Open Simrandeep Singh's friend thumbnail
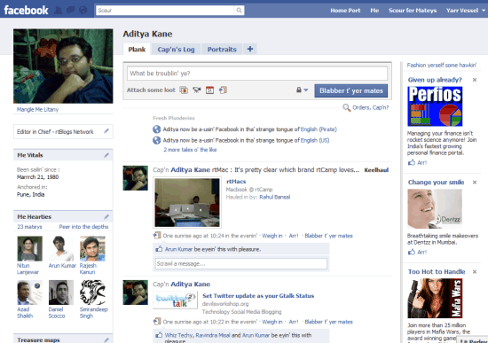This screenshot has width=488, height=343. pos(92,292)
